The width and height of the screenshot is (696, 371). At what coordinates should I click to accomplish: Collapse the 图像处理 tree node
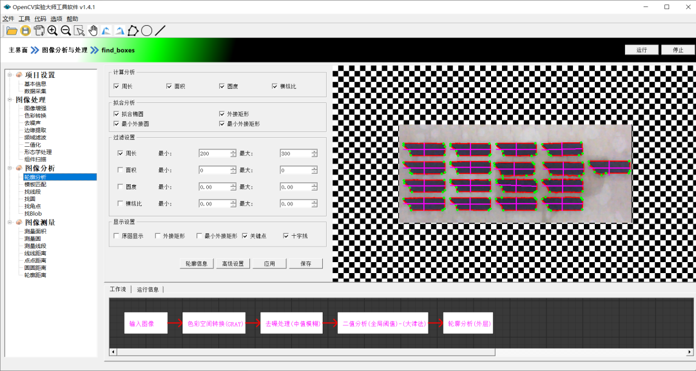[10, 99]
